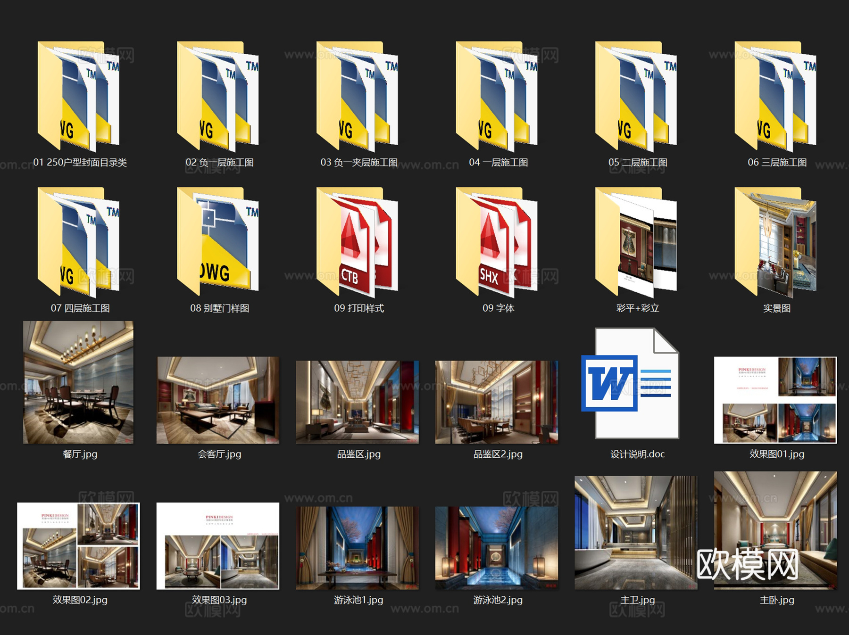Open the 01 250户型封面目录类 folder

[78, 97]
